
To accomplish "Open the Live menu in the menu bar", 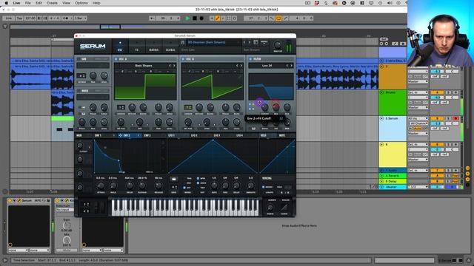I will pos(16,3).
